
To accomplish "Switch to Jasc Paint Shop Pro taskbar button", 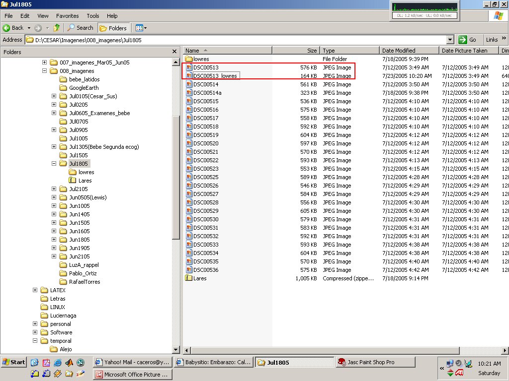I will (375, 362).
